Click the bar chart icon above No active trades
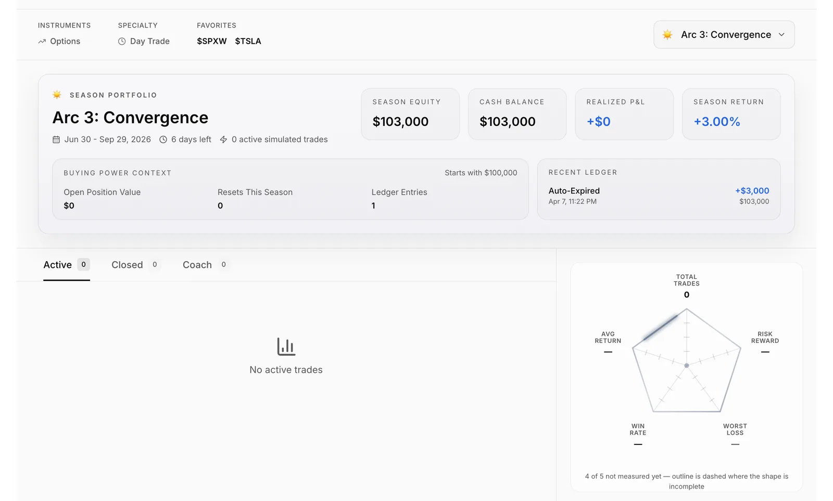Screen dimensions: 833x501 coord(286,346)
